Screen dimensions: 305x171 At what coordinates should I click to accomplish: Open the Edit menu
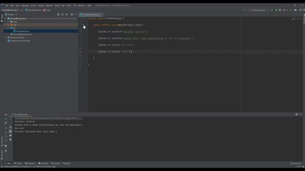(12, 6)
